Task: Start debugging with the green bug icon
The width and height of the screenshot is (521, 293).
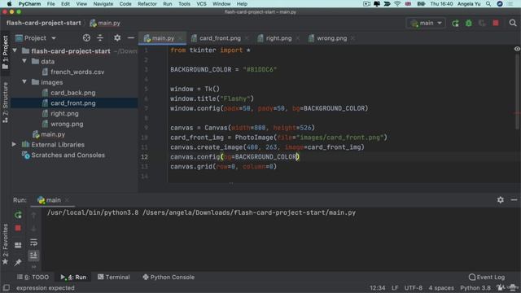Action: (x=469, y=24)
